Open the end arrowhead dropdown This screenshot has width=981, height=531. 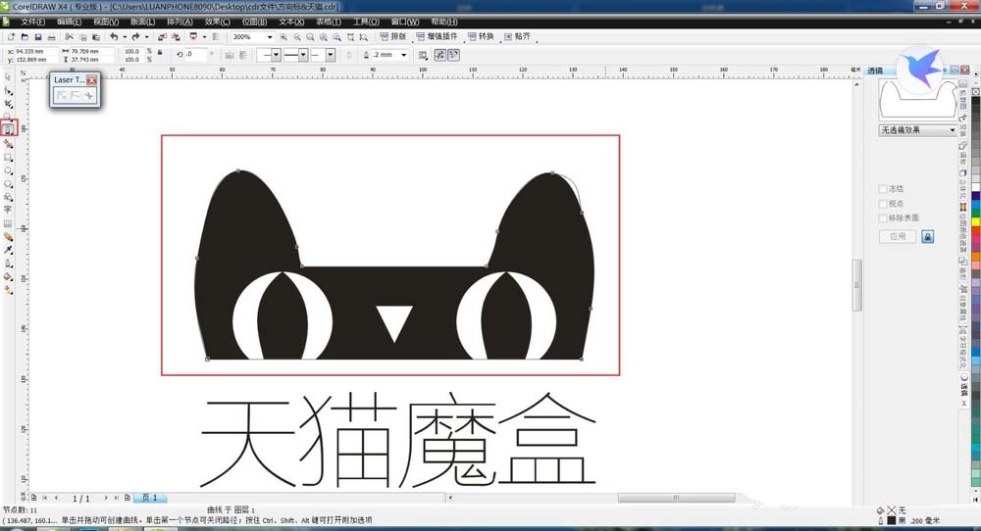coord(330,55)
